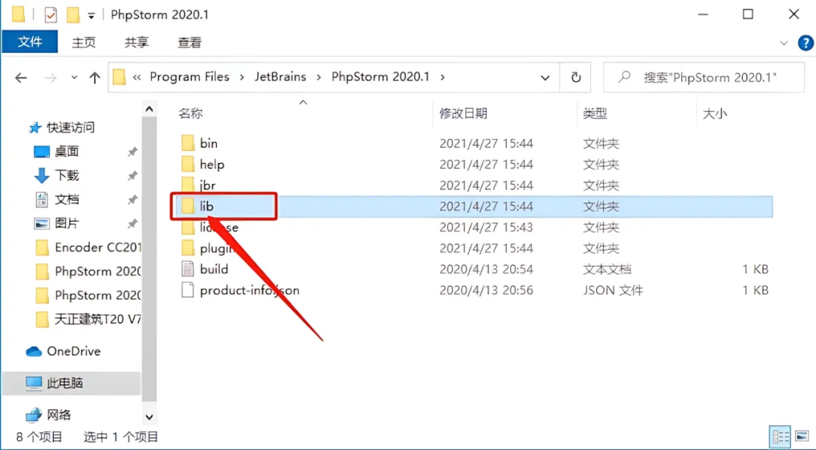Image resolution: width=816 pixels, height=450 pixels.
Task: Click the title bar folder system icon
Action: coord(18,14)
